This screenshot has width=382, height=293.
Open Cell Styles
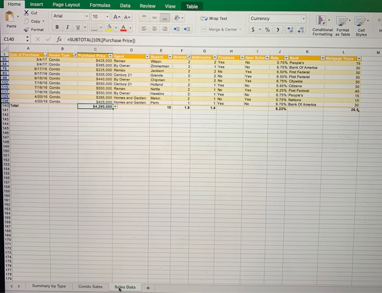(x=361, y=26)
